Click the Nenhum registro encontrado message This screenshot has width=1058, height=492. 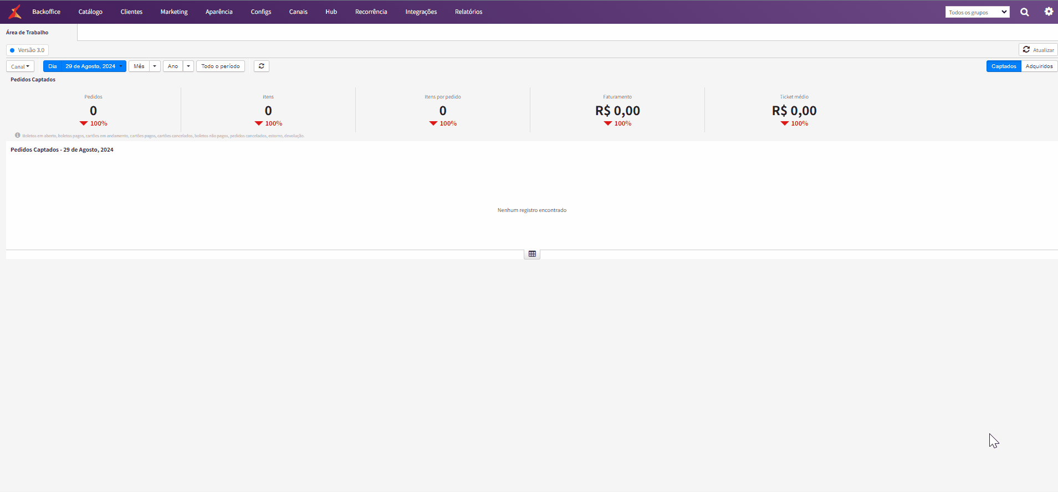click(532, 210)
